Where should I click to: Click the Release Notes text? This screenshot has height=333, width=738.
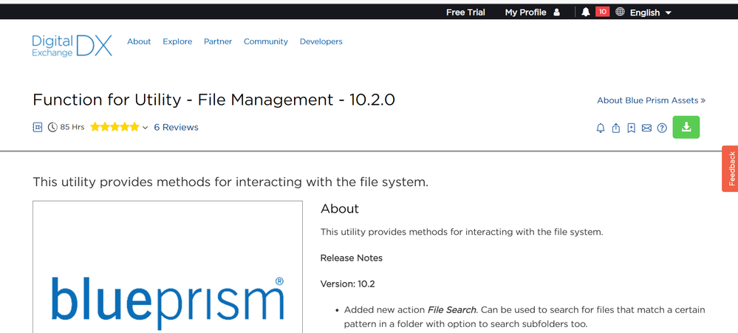(352, 258)
